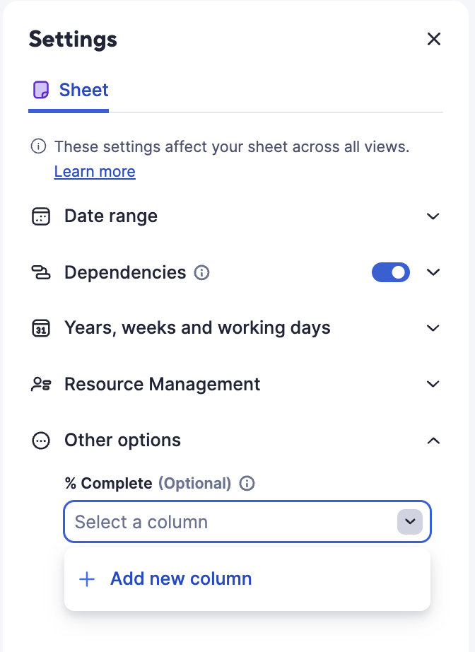Click the Other options ellipsis icon
Image resolution: width=475 pixels, height=652 pixels.
point(42,440)
